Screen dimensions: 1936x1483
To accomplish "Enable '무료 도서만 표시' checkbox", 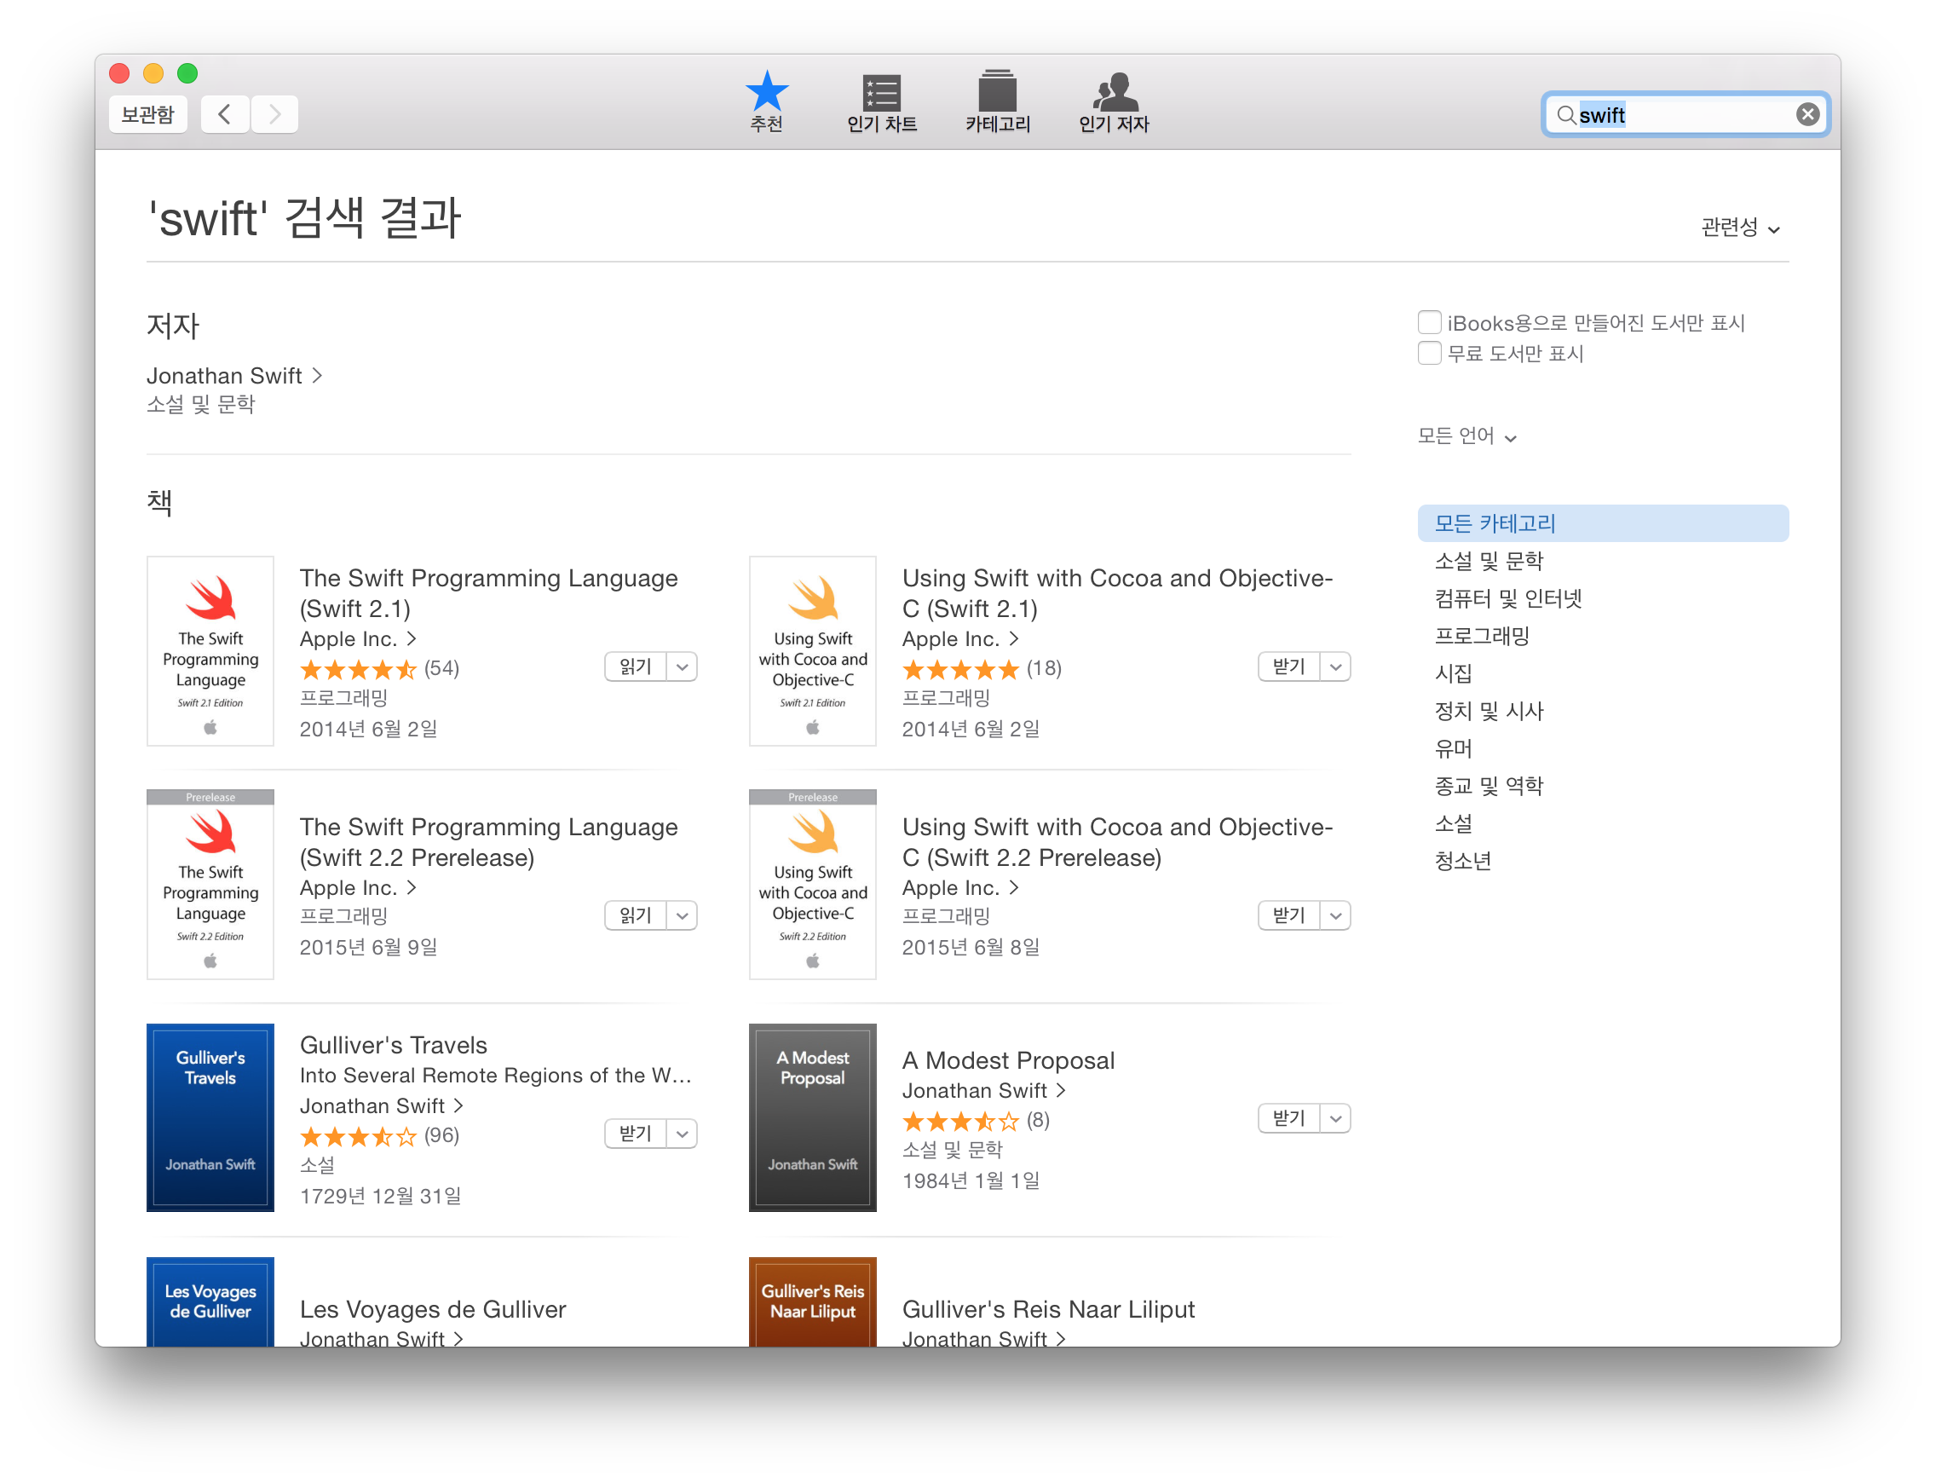I will tap(1429, 353).
